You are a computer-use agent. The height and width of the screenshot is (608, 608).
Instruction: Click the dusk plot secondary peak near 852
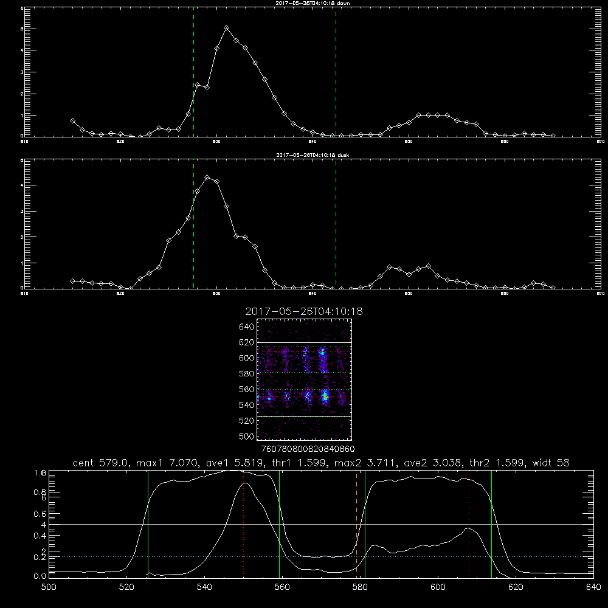(x=428, y=266)
